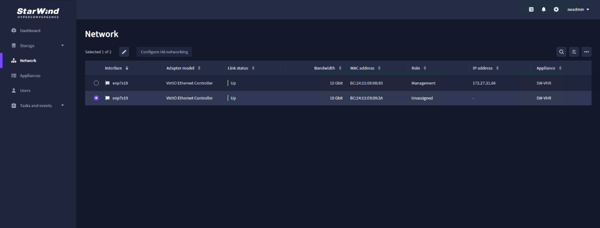Open the Network menu item
The image size is (600, 228).
click(28, 61)
